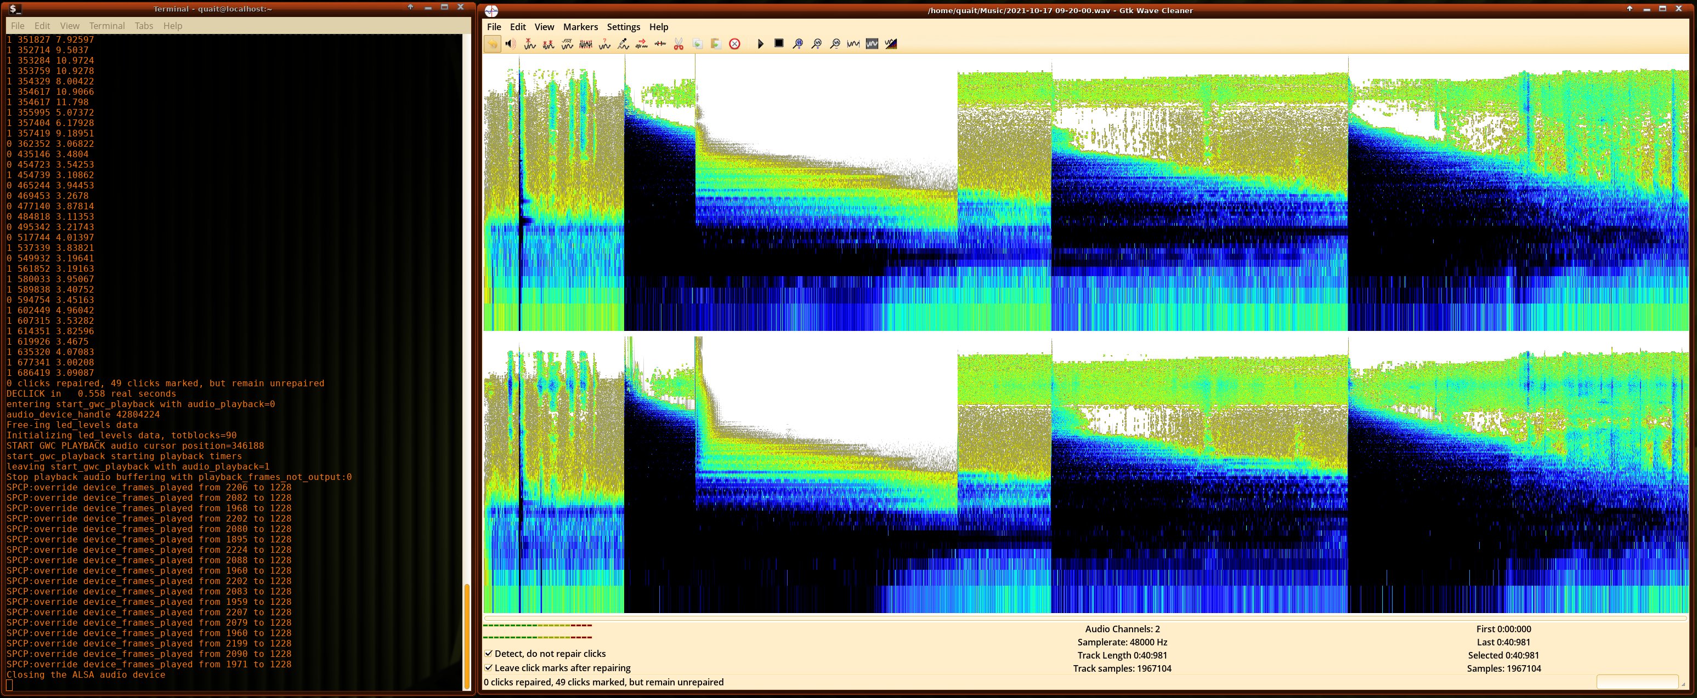This screenshot has width=1697, height=698.
Task: Click the Undo arrow toolbar icon
Action: [x=492, y=44]
